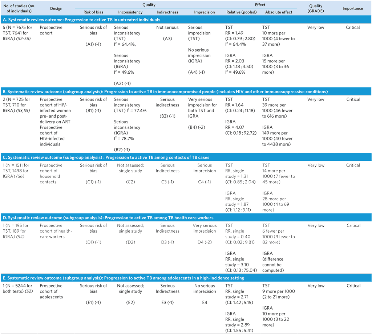The image size is (372, 335).
Task: Click the Very low rating in section A
Action: pos(316,27)
